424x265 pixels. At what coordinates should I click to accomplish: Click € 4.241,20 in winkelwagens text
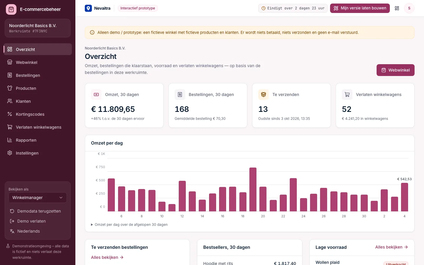[x=365, y=119]
